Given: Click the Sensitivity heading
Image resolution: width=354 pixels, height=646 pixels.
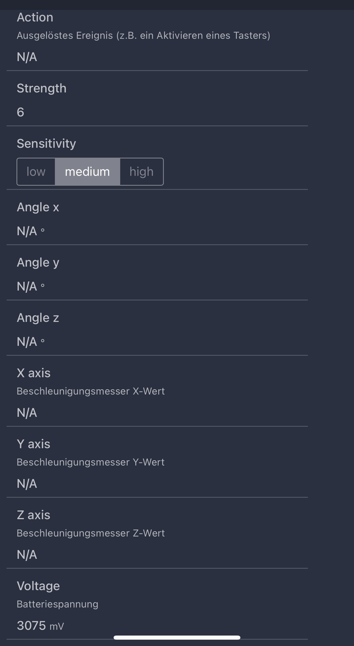Looking at the screenshot, I should click(x=46, y=143).
